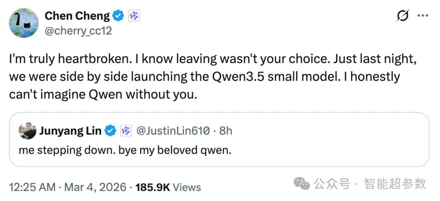
Task: Click Junyang Lin's blue verified badge
Action: [x=110, y=131]
